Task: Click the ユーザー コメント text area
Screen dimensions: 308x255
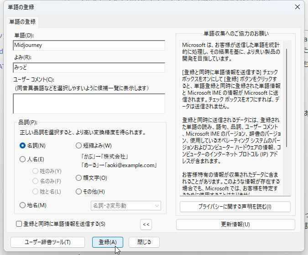Action: tap(89, 104)
